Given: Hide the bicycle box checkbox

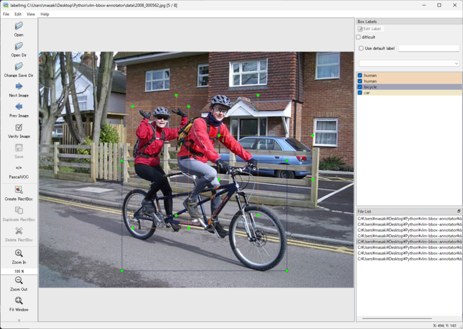Looking at the screenshot, I should pyautogui.click(x=360, y=87).
